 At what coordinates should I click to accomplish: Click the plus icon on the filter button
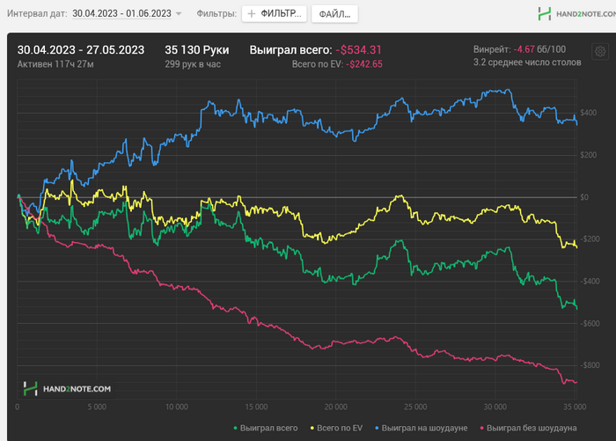pos(253,14)
